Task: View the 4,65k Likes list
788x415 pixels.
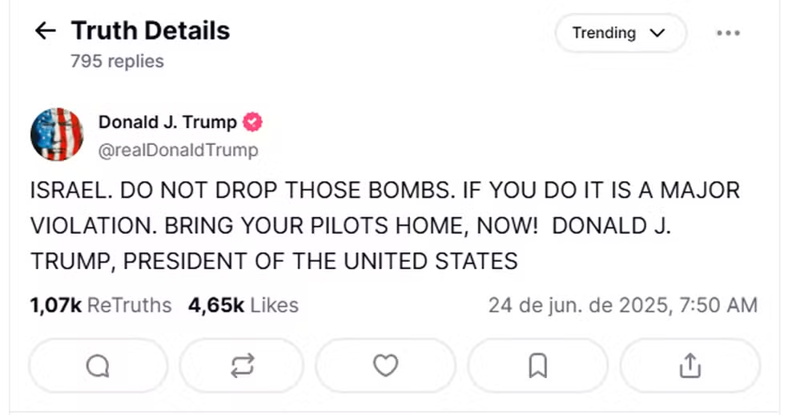Action: coord(243,305)
